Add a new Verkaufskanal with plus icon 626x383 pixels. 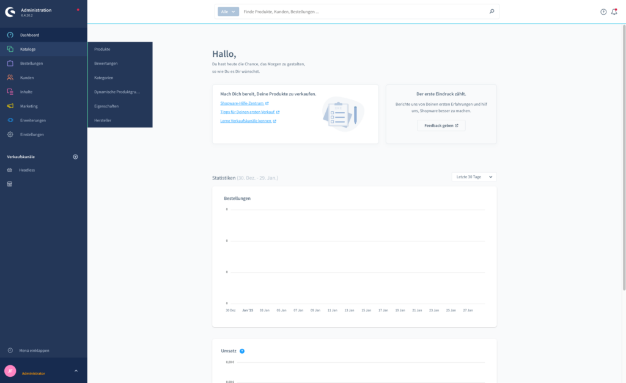point(75,157)
